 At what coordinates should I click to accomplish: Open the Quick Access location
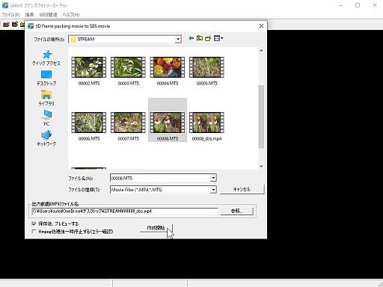click(x=46, y=58)
